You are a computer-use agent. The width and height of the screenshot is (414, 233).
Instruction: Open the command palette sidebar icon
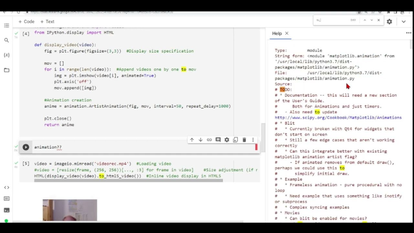click(x=6, y=199)
